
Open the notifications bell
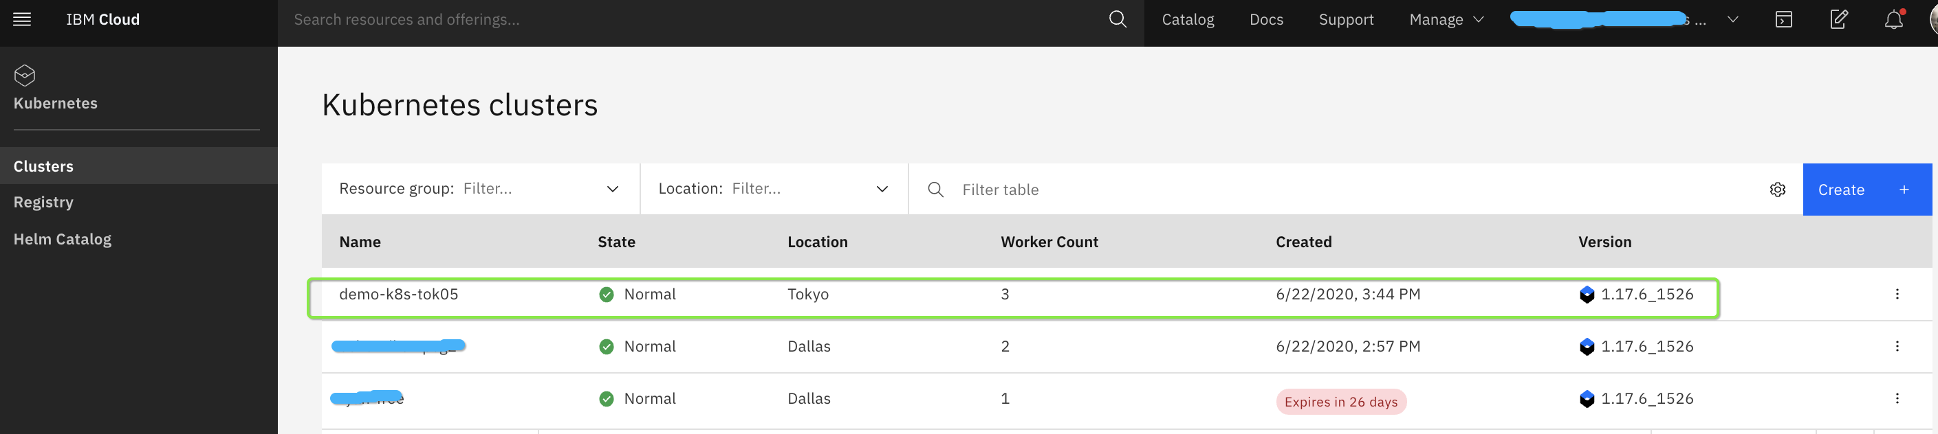1893,19
